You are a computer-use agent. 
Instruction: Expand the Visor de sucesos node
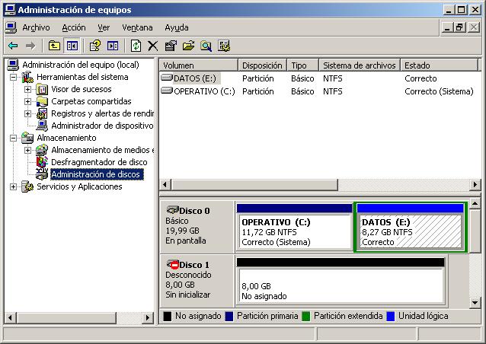click(27, 89)
